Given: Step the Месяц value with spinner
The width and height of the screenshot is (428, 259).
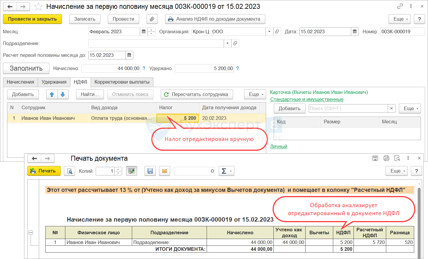Looking at the screenshot, I should 151,31.
